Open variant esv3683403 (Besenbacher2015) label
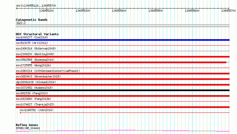Viewport: 237px width, 134px height. (38, 76)
